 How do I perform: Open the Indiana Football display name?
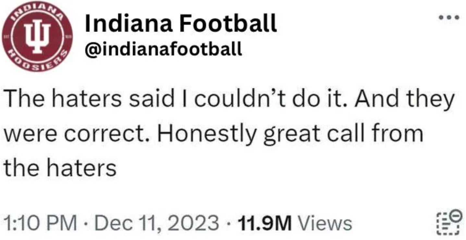point(180,23)
